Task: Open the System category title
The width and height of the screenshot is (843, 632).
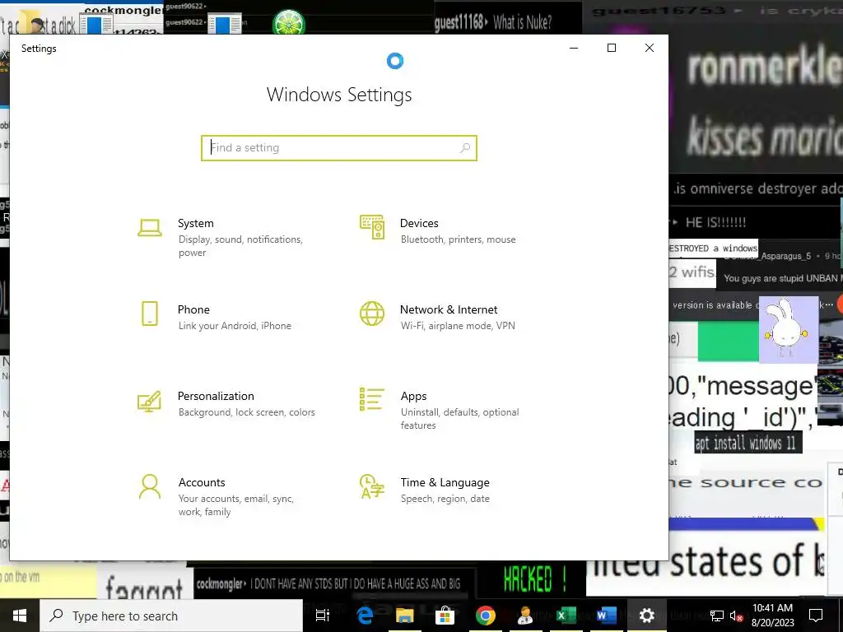Action: pyautogui.click(x=196, y=223)
